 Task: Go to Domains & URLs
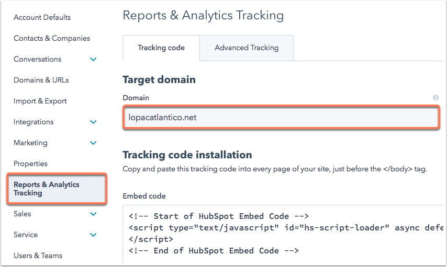41,80
